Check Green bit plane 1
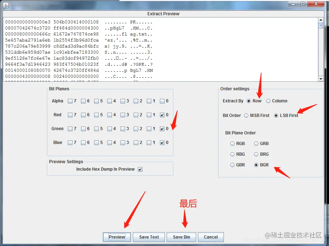Screen dimensions: 329x246 point(149,129)
